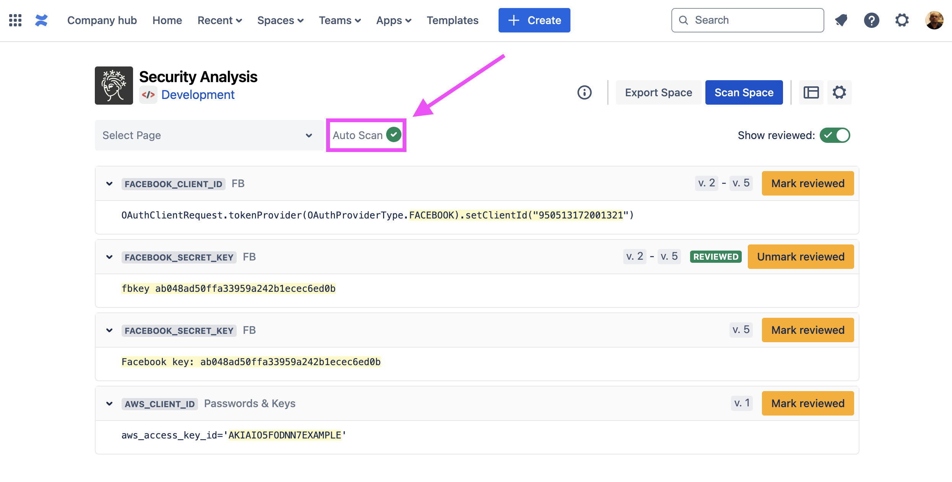Collapse the AWS_CLIENT_ID finding
This screenshot has width=952, height=482.
tap(109, 404)
